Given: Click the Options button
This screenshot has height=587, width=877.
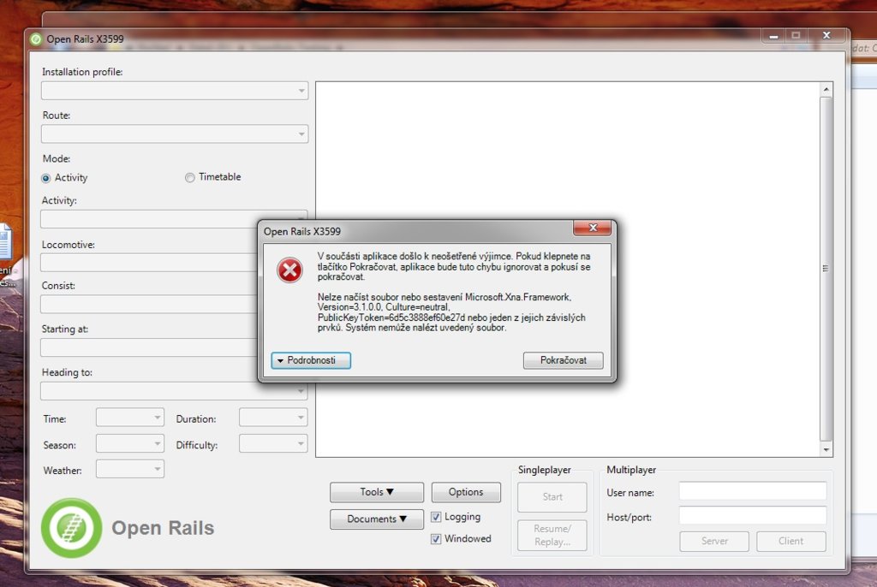Looking at the screenshot, I should pos(466,492).
